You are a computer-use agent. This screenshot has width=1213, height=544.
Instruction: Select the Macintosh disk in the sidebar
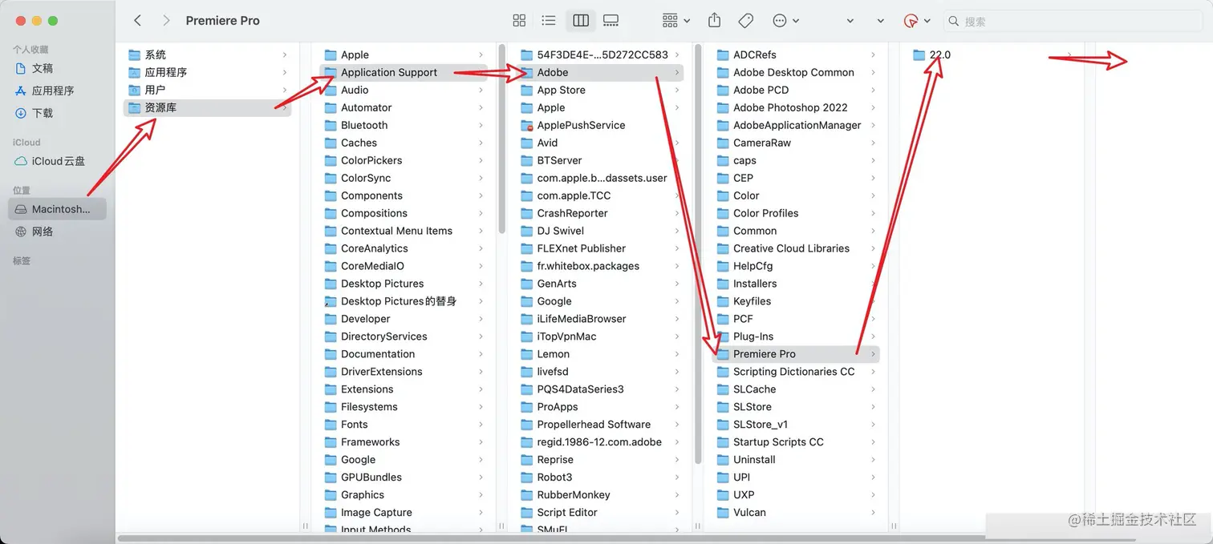pos(56,209)
